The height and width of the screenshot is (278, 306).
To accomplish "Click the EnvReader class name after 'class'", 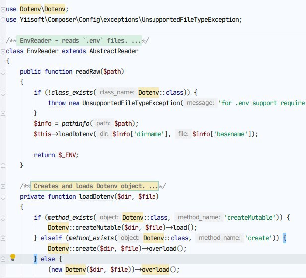I will click(x=43, y=51).
